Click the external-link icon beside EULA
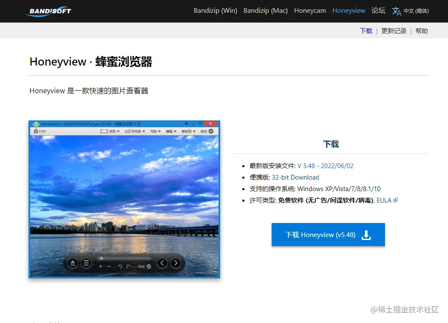448x323 pixels. (396, 200)
